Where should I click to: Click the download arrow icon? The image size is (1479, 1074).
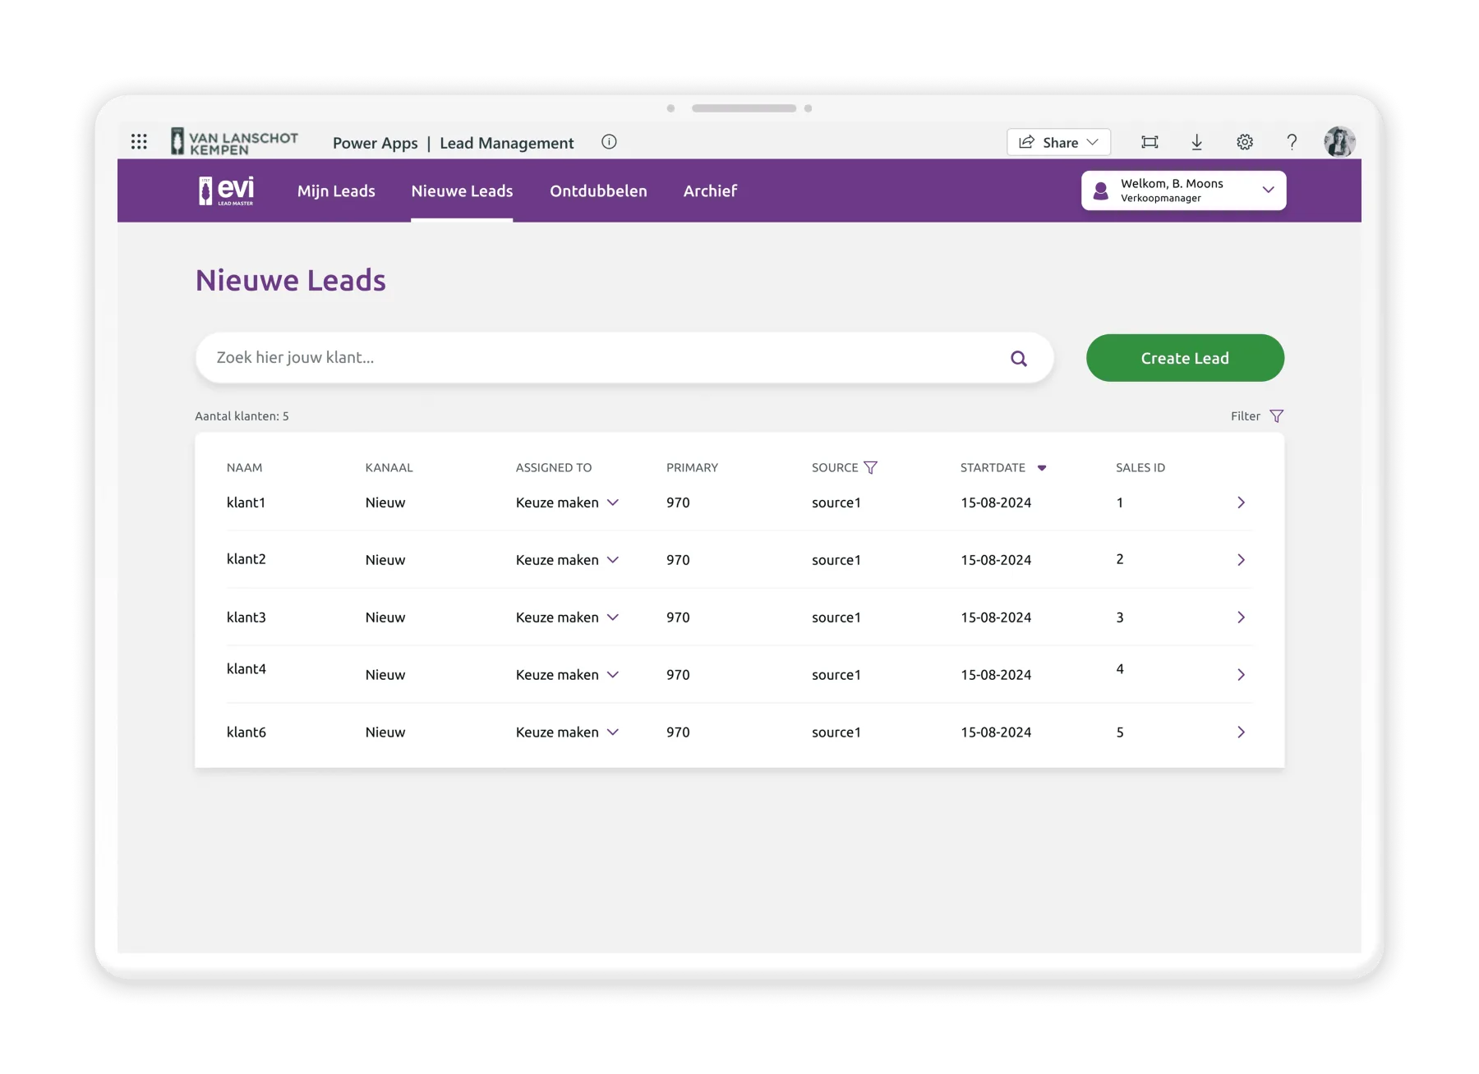(1197, 142)
